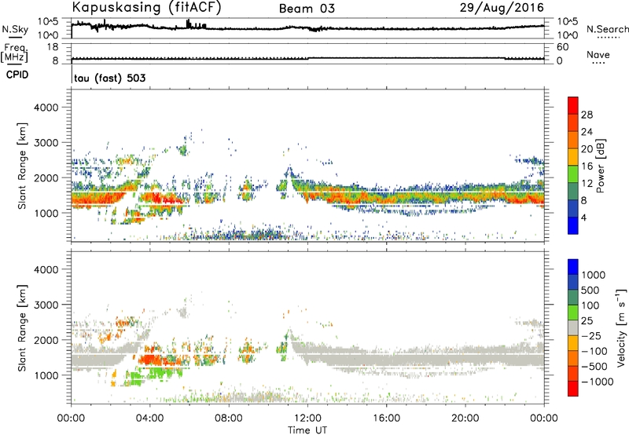
Task: Click the 'Power [dB]' colorbar label
Action: 601,166
